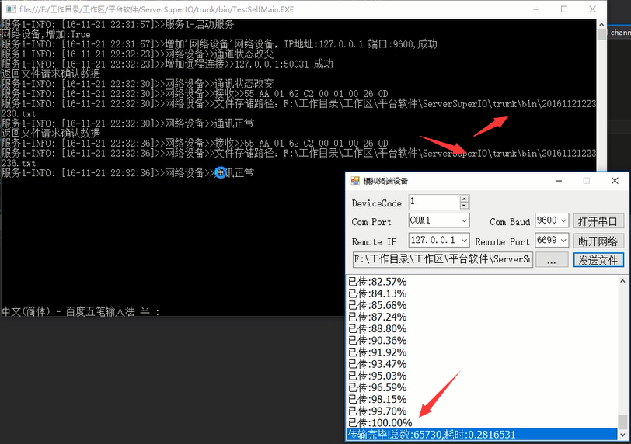Click the log list scrollbar thumb

pyautogui.click(x=622, y=421)
